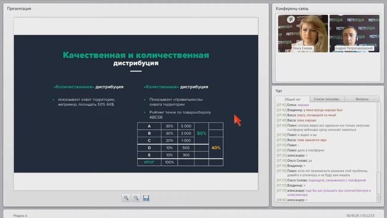The height and width of the screenshot is (218, 387).
Task: Grab the chat scrollbar thumb
Action: 379,183
